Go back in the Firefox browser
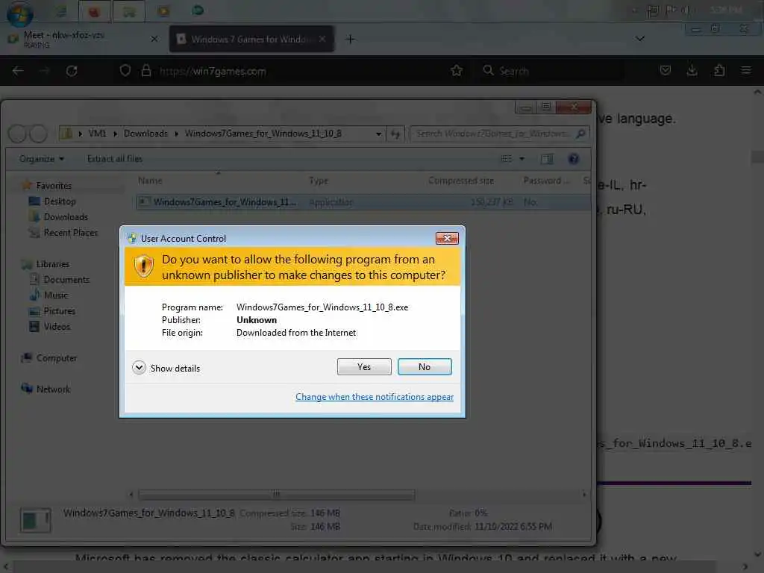The height and width of the screenshot is (573, 764). coord(18,71)
